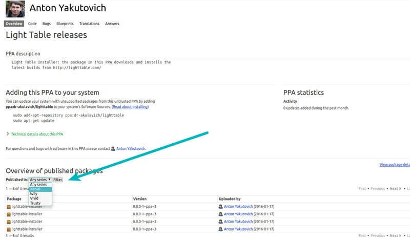Click the bold 'ppa:dr-akulavich/lighttable' text
410x246 pixels.
tap(29, 107)
